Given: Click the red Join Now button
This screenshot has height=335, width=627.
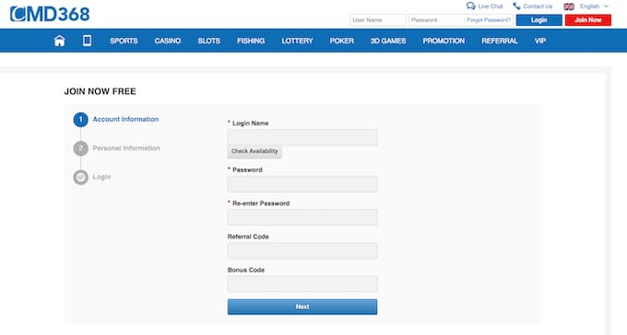Looking at the screenshot, I should 588,20.
